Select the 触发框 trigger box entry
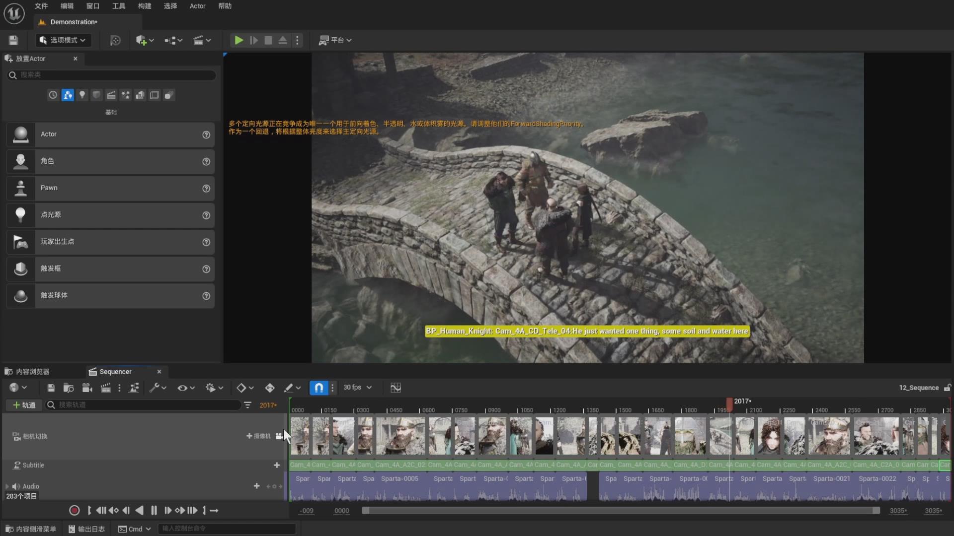The width and height of the screenshot is (954, 536). pyautogui.click(x=110, y=268)
